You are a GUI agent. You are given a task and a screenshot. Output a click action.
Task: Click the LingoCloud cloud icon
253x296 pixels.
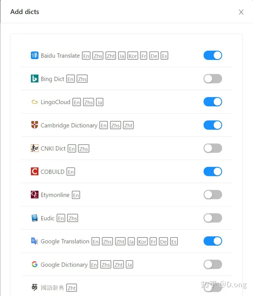click(x=34, y=102)
